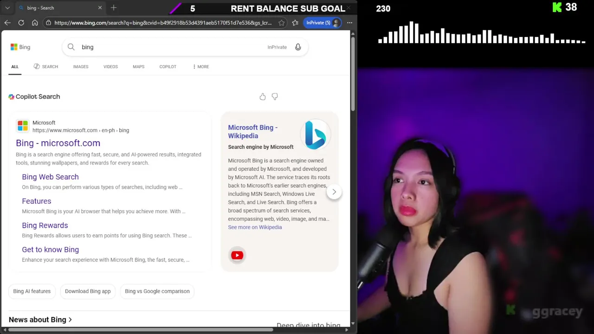Click InPrivate label in search box
The width and height of the screenshot is (594, 334).
(277, 47)
